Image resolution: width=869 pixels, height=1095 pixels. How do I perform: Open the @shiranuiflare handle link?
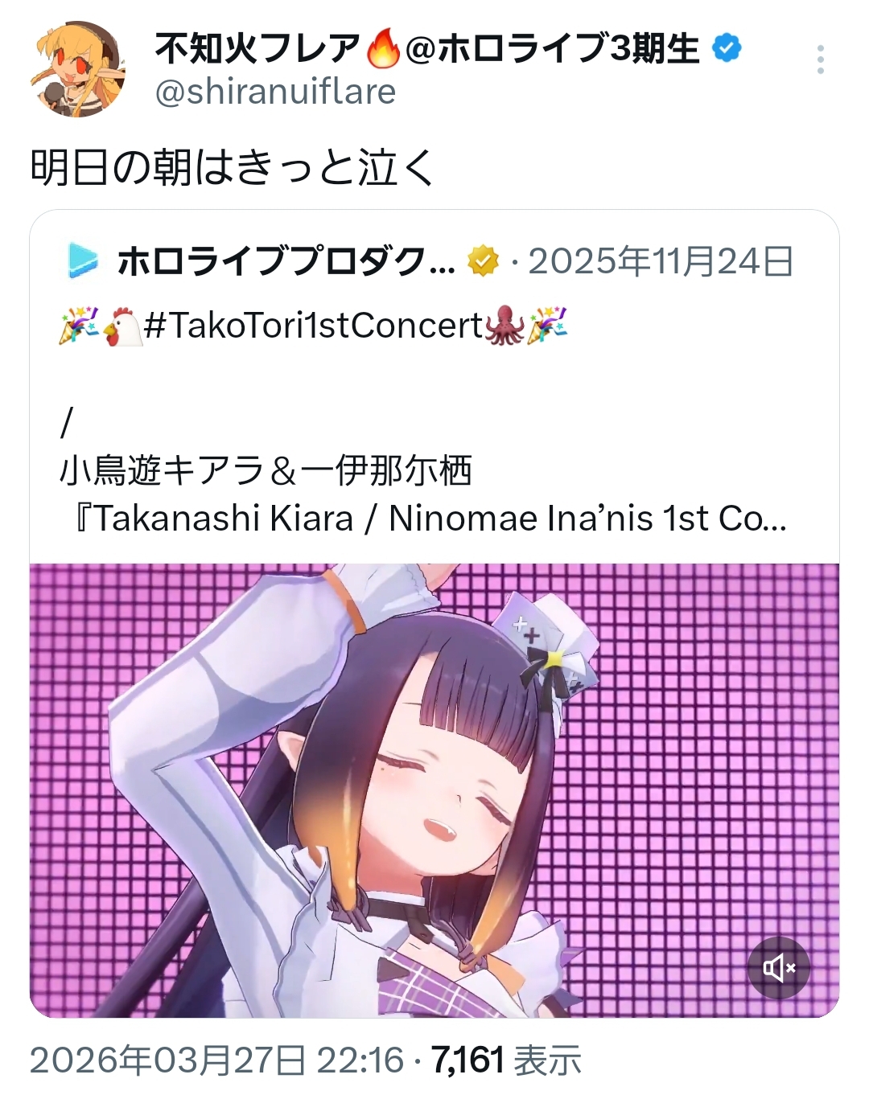275,92
